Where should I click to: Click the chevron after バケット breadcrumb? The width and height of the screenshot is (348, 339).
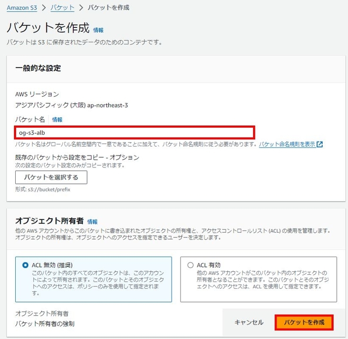[81, 8]
